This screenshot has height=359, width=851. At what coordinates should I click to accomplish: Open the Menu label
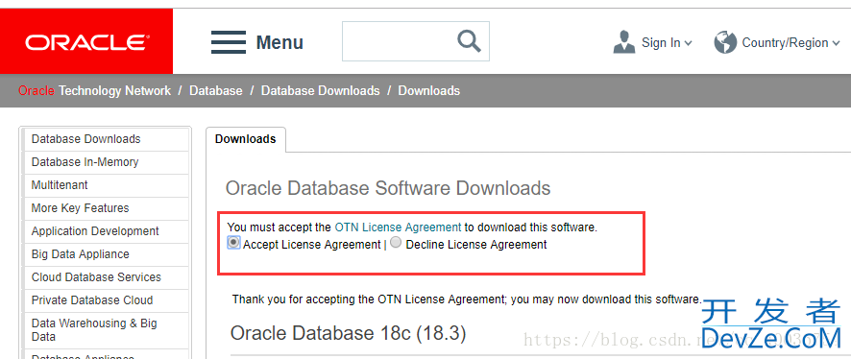pyautogui.click(x=280, y=42)
